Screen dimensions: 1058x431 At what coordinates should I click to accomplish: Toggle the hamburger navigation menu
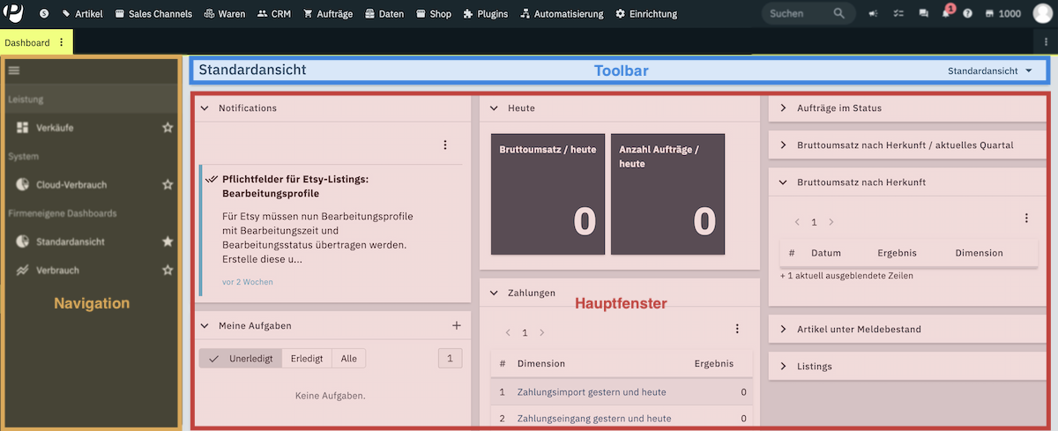pos(14,71)
